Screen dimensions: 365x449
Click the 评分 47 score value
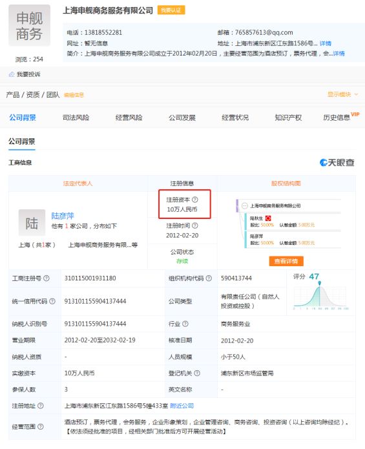click(x=314, y=277)
